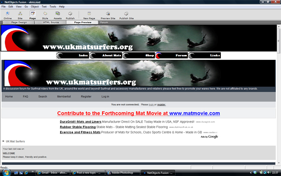Open the Windows Start button
The image size is (281, 176).
click(x=6, y=173)
